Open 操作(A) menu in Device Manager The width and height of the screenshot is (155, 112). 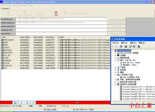click(x=124, y=43)
